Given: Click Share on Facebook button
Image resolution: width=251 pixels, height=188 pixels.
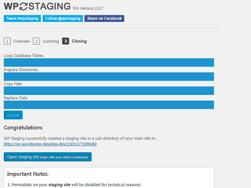Looking at the screenshot, I should pos(104,18).
